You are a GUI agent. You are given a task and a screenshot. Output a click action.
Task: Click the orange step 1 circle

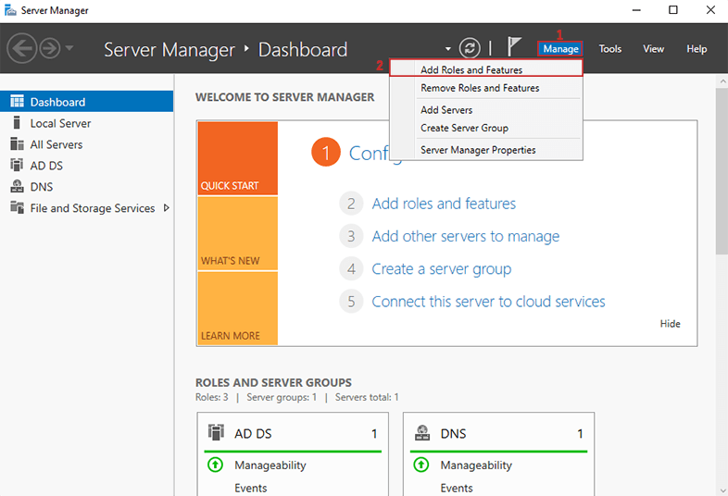[326, 152]
